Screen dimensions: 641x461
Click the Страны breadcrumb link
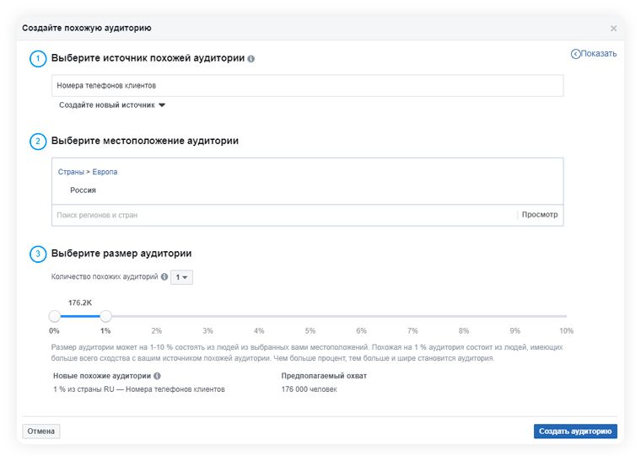71,172
